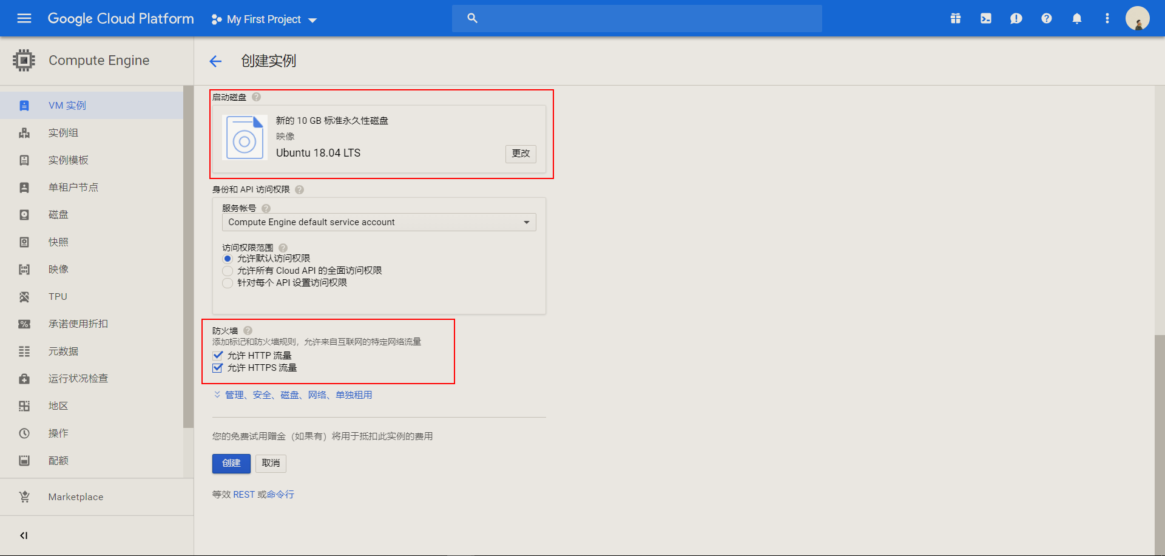Click the TPU sidebar icon

pyautogui.click(x=24, y=297)
